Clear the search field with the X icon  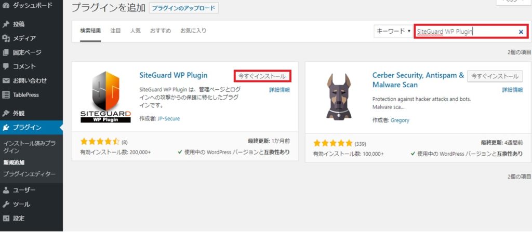[x=521, y=32]
